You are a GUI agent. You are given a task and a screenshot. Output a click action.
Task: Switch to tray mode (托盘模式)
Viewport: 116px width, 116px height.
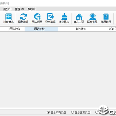(x=8, y=18)
